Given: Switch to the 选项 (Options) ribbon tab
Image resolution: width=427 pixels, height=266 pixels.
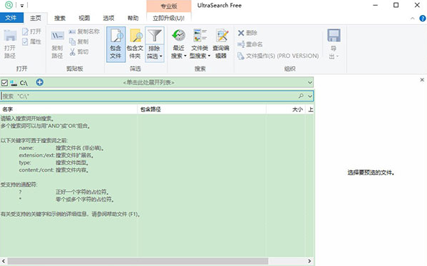Looking at the screenshot, I should (x=108, y=18).
